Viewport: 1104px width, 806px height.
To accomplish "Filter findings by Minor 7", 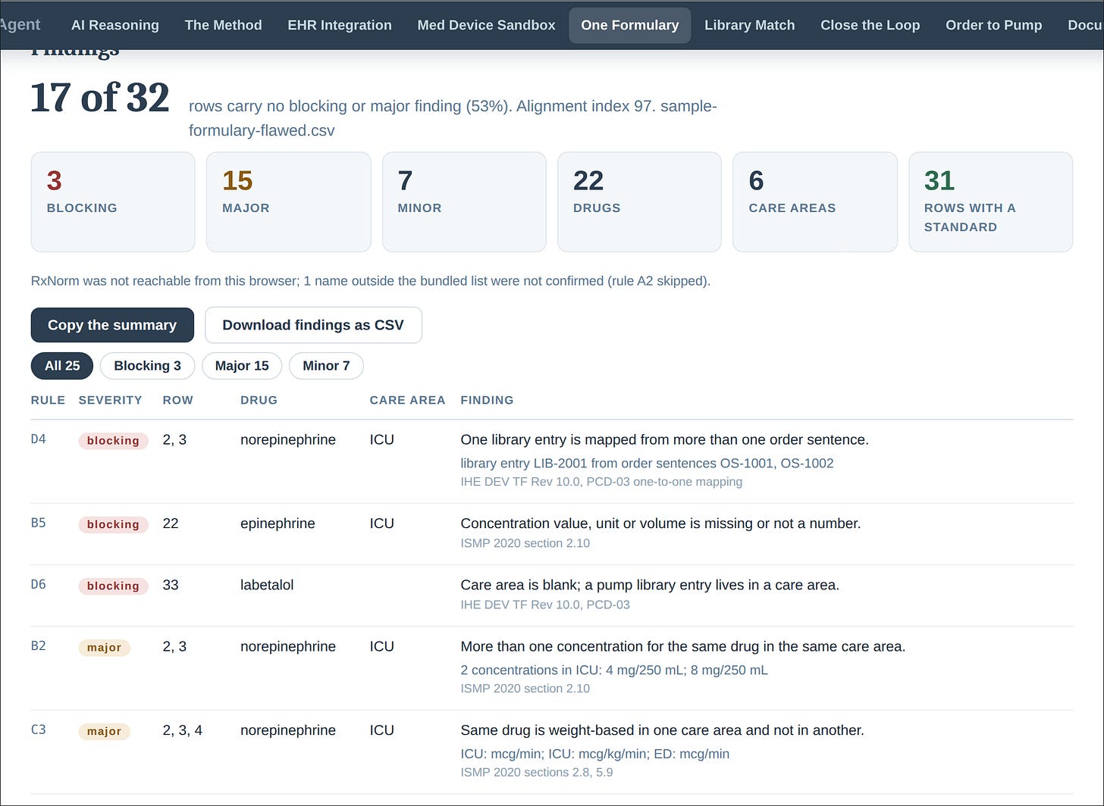I will [x=326, y=366].
